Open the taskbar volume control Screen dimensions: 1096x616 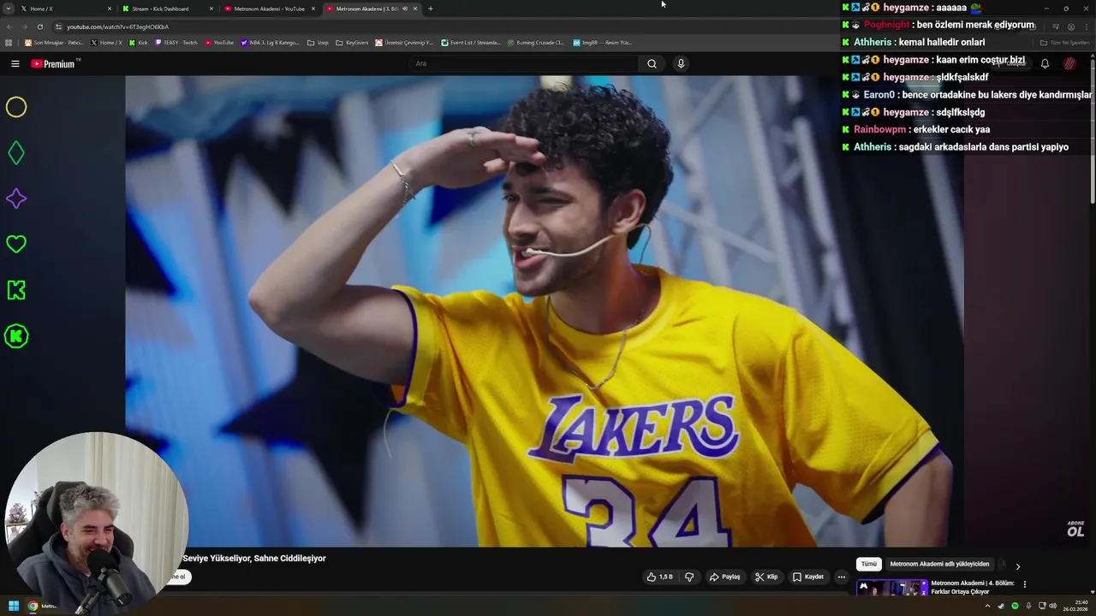pos(1052,606)
